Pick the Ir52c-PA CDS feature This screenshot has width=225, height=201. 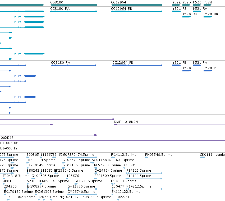197,65
